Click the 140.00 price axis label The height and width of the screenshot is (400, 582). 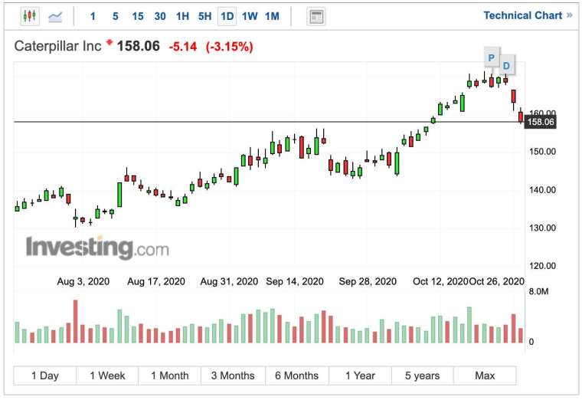542,190
